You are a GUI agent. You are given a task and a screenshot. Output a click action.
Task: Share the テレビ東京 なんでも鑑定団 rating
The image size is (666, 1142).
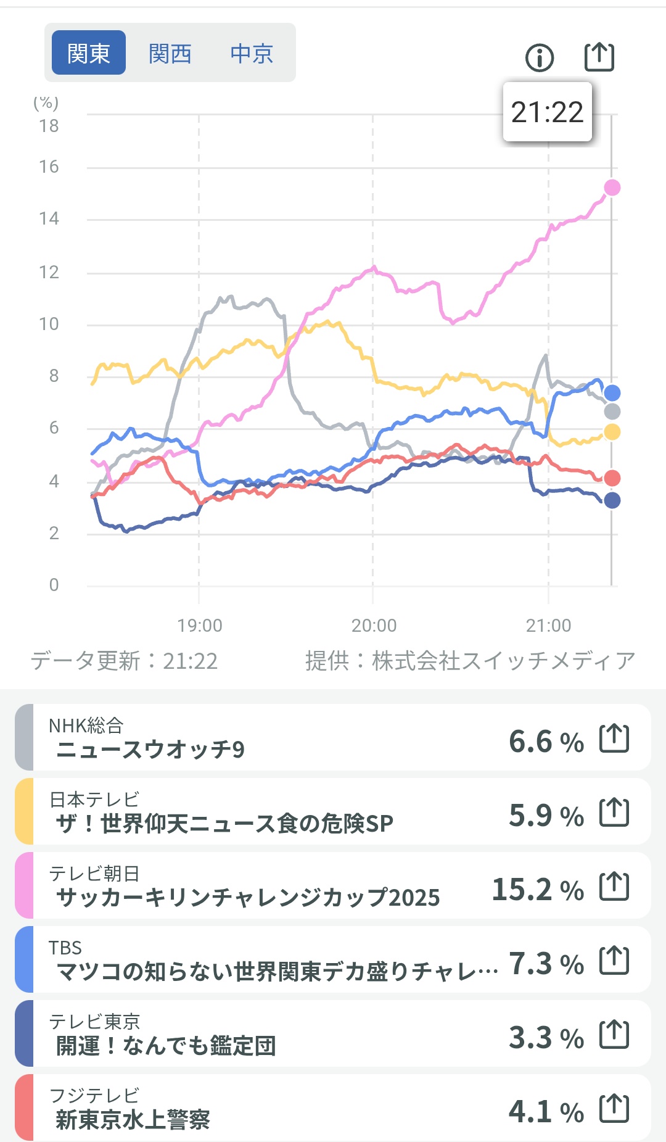tap(614, 1035)
